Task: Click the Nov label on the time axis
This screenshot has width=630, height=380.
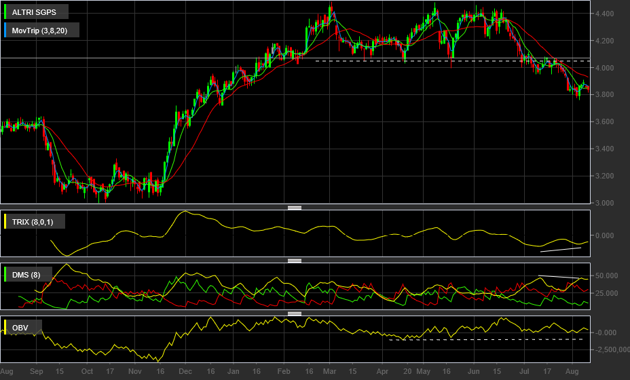Action: coord(134,371)
